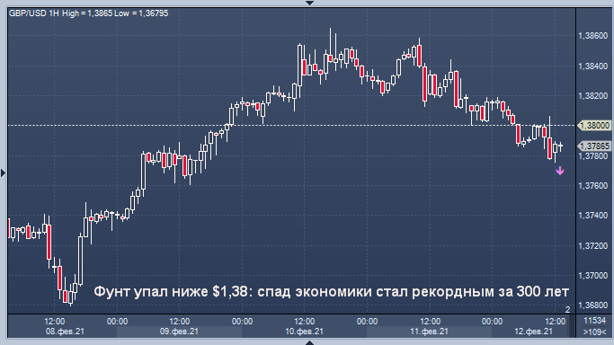Click the 1,37200 price axis label
The width and height of the screenshot is (614, 345).
click(x=592, y=245)
